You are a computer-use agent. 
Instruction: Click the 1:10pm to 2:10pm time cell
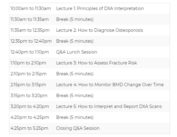tap(28, 63)
